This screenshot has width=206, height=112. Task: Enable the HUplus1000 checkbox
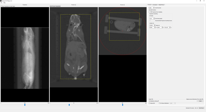[149, 103]
